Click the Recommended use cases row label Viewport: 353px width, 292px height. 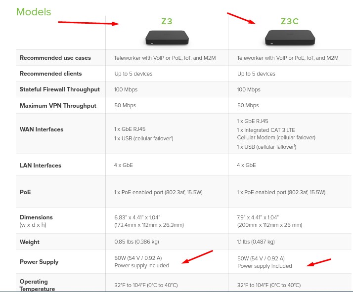click(x=55, y=58)
